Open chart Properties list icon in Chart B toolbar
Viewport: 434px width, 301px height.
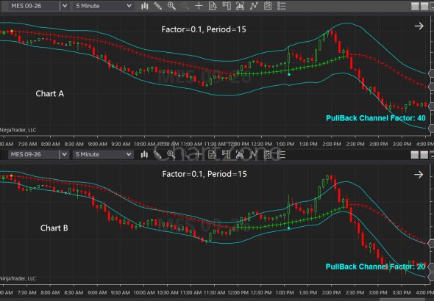click(x=281, y=154)
